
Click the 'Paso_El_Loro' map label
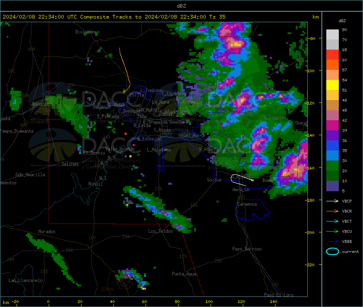pyautogui.click(x=279, y=295)
